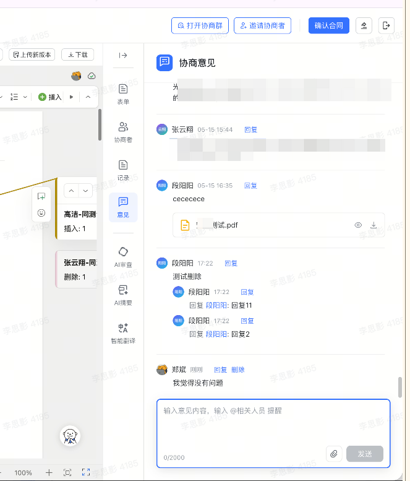Click the user avatar in document toolbar
The width and height of the screenshot is (410, 481).
pos(76,76)
